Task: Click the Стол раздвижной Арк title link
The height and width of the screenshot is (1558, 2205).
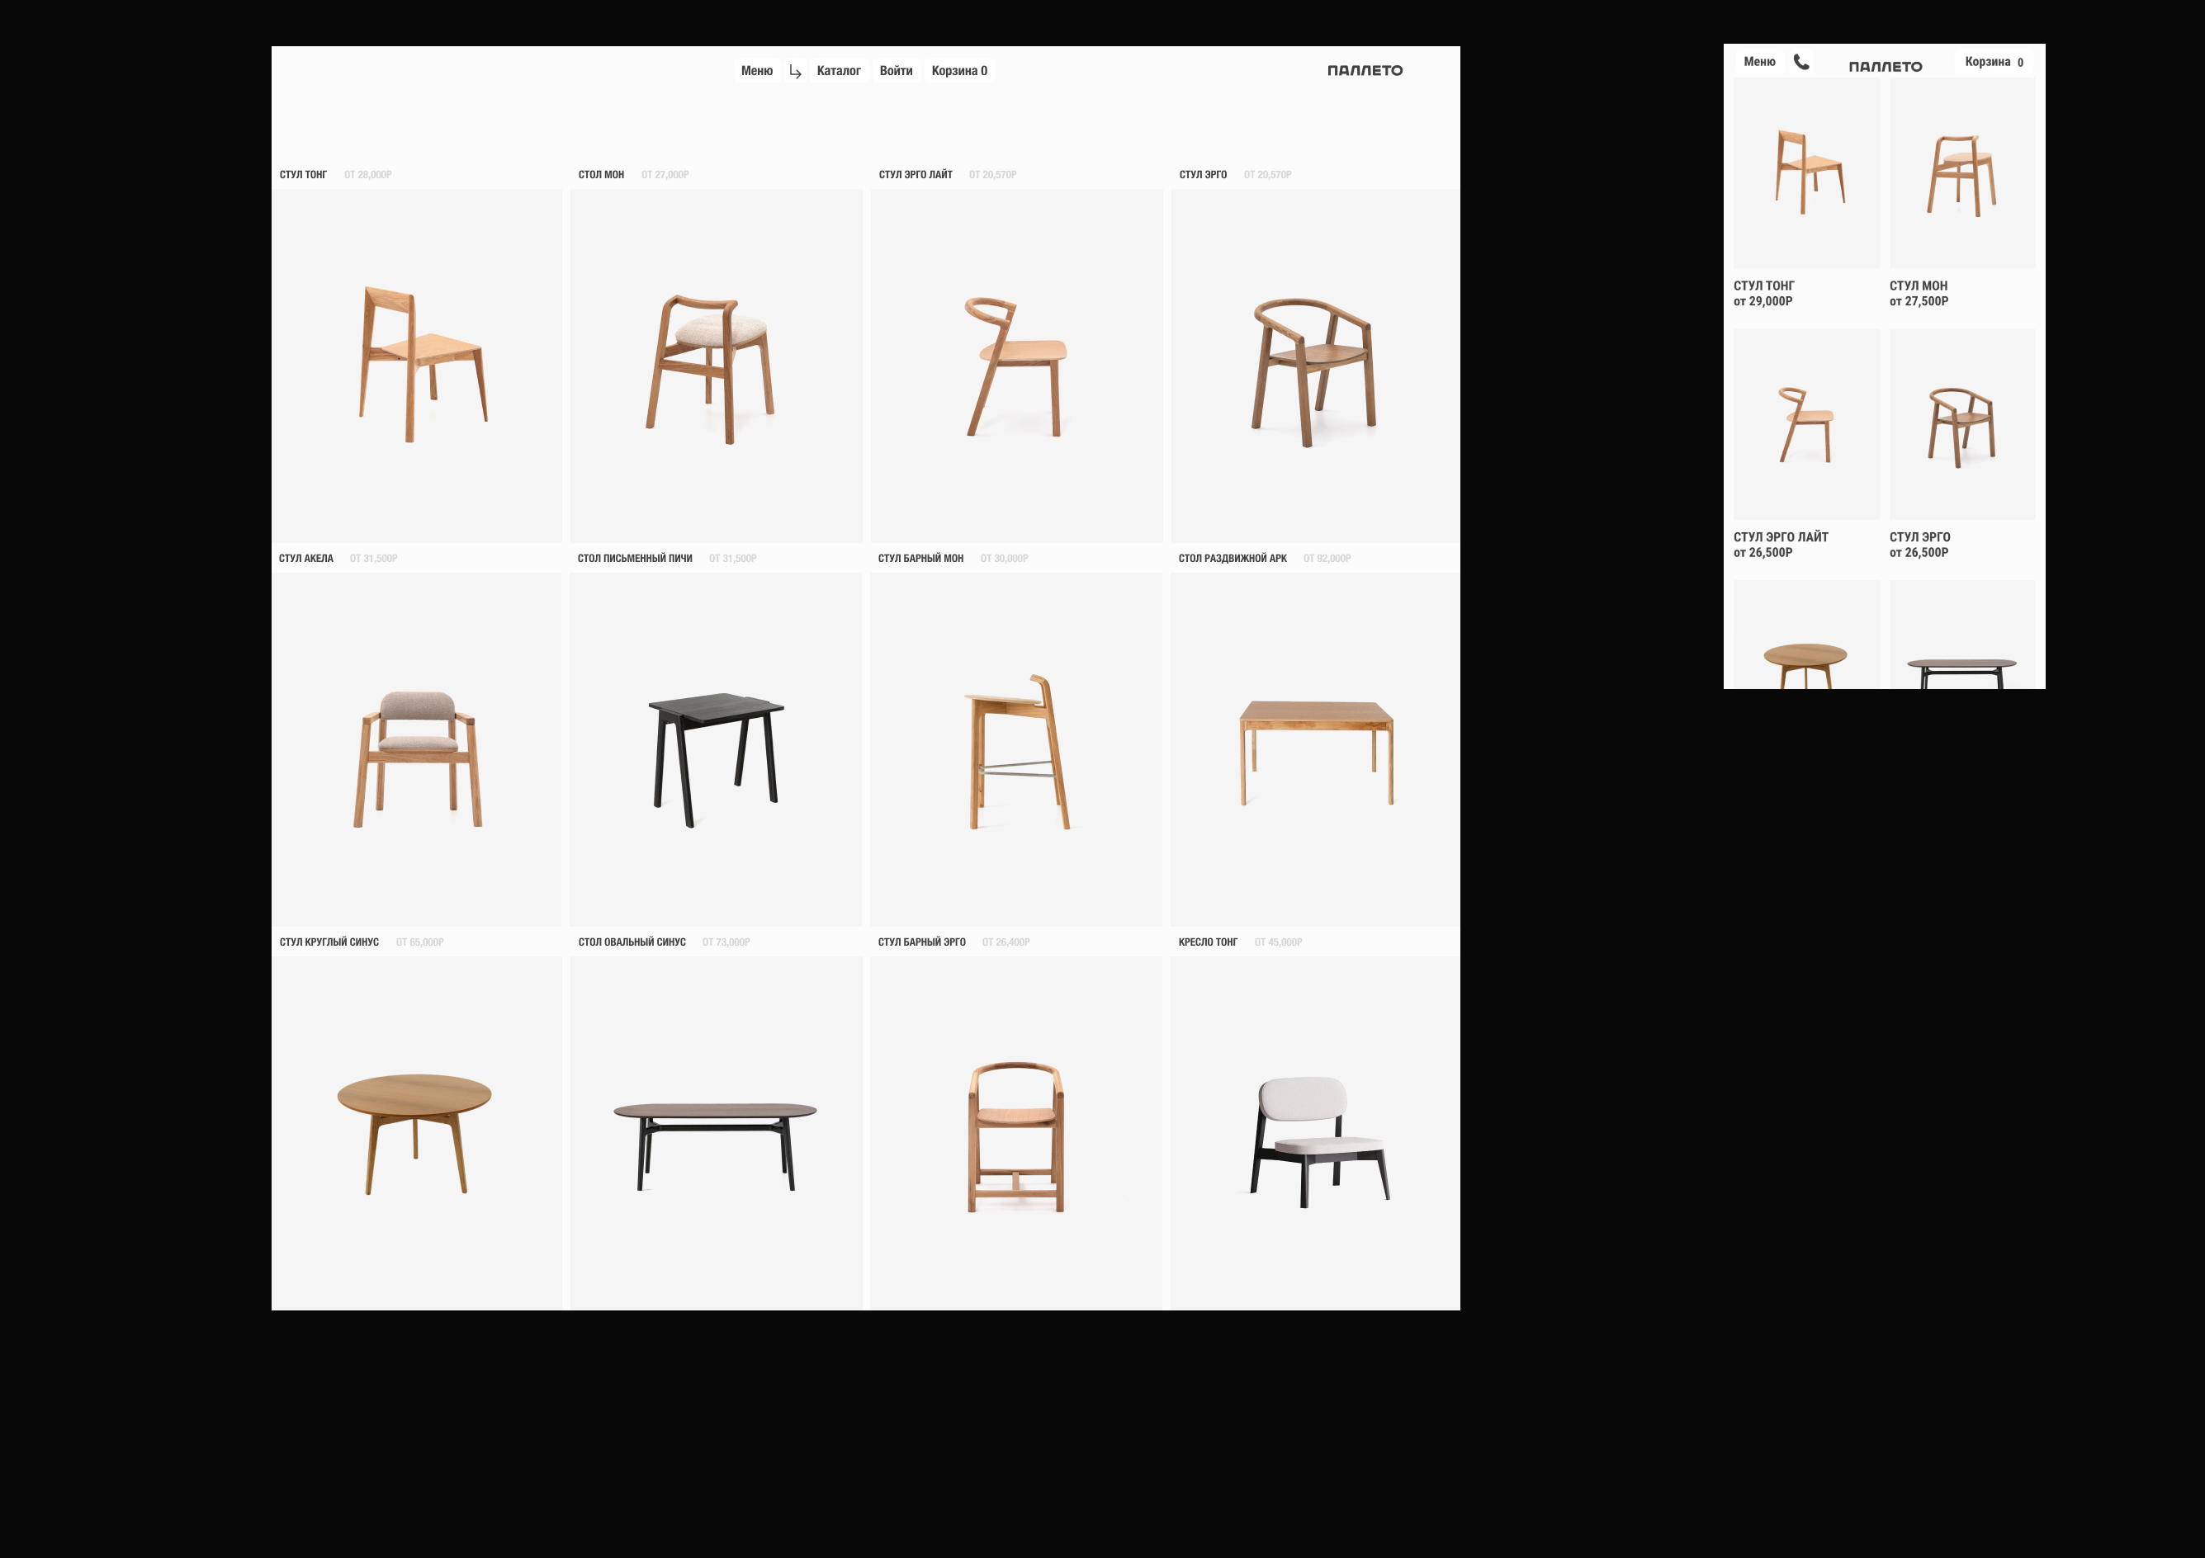Action: click(1233, 559)
